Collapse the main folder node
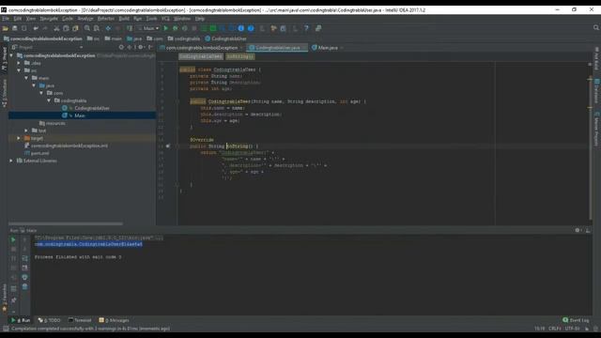 pos(26,78)
